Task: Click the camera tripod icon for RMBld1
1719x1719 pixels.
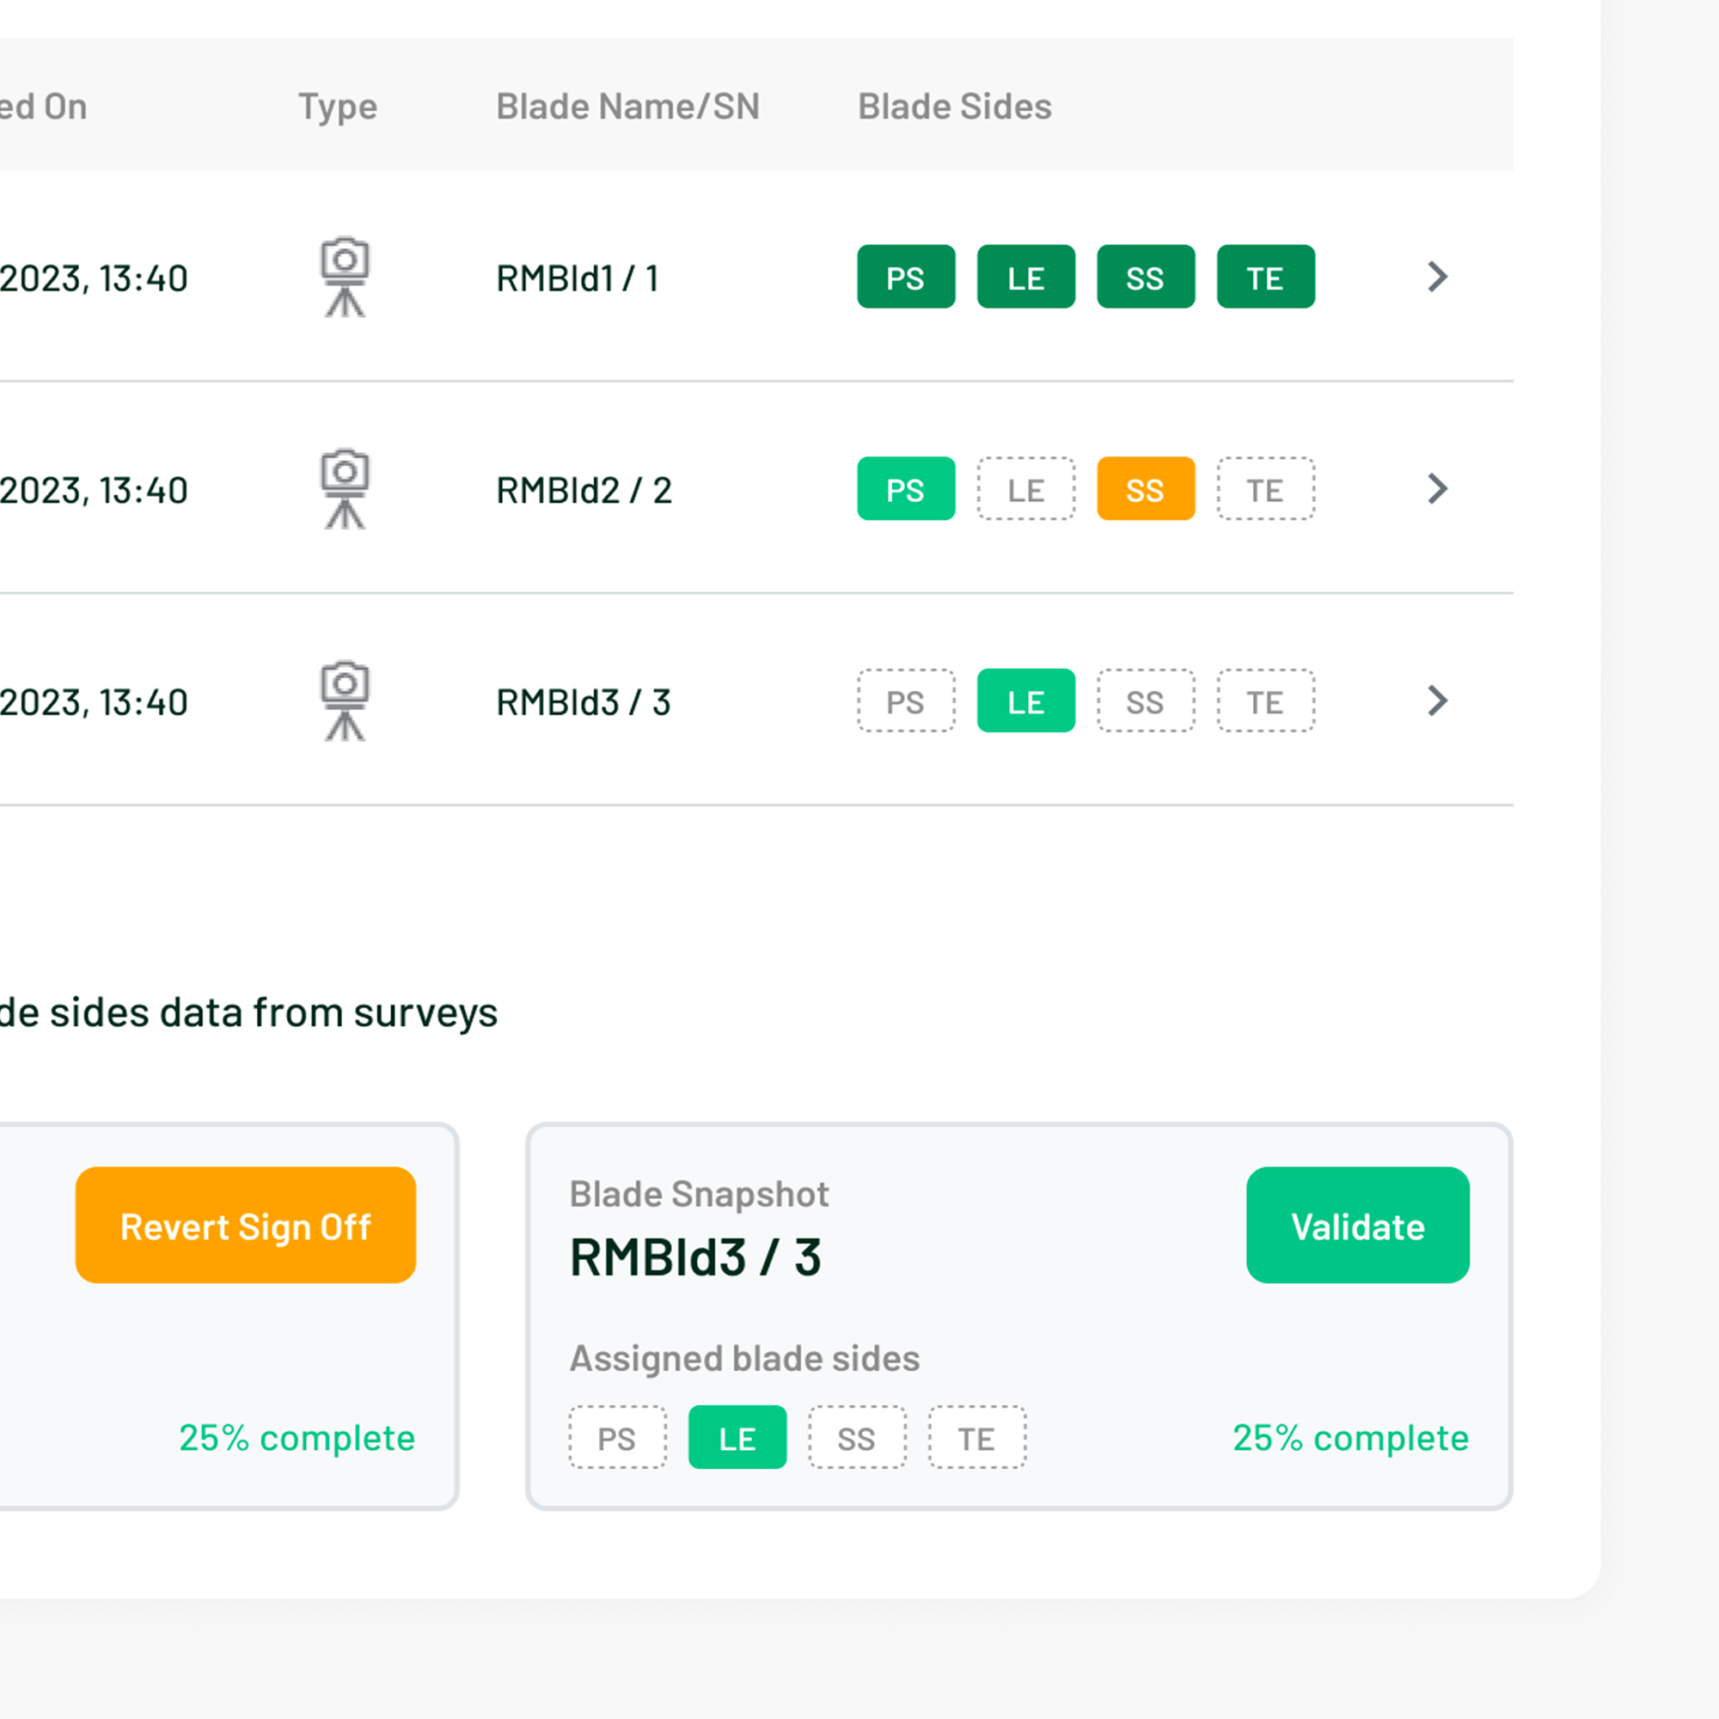Action: (346, 277)
